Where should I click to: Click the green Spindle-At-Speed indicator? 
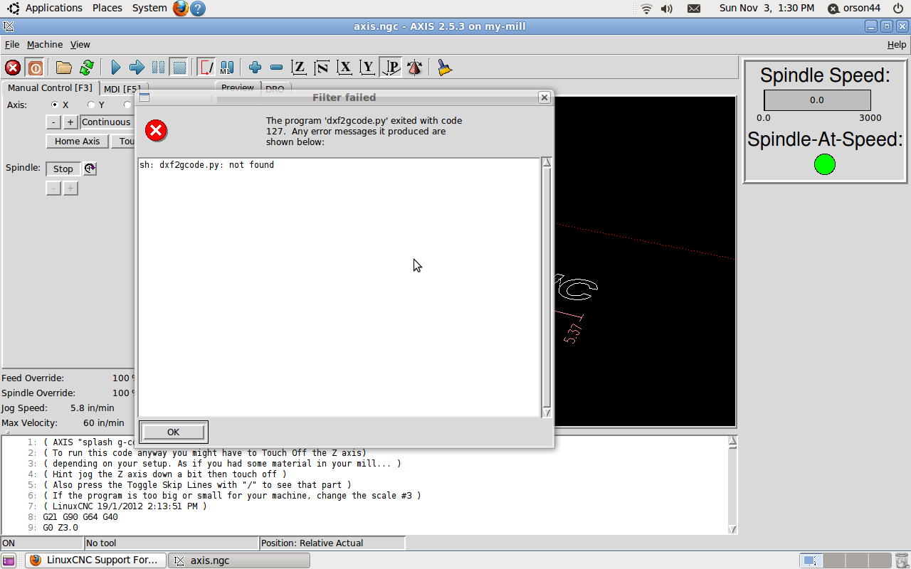click(824, 165)
